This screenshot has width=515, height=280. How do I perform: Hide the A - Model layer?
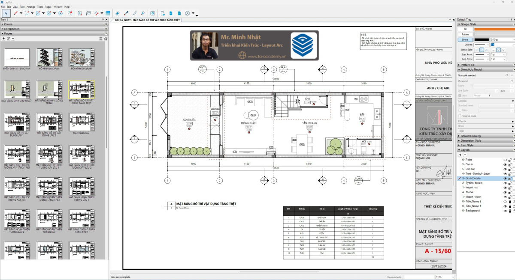coord(505,192)
